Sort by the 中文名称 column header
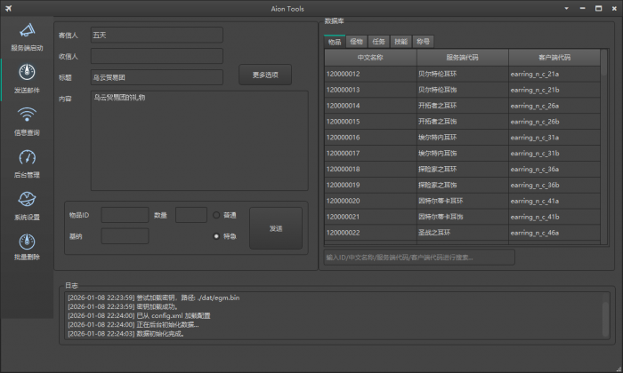Image resolution: width=623 pixels, height=373 pixels. pyautogui.click(x=370, y=58)
